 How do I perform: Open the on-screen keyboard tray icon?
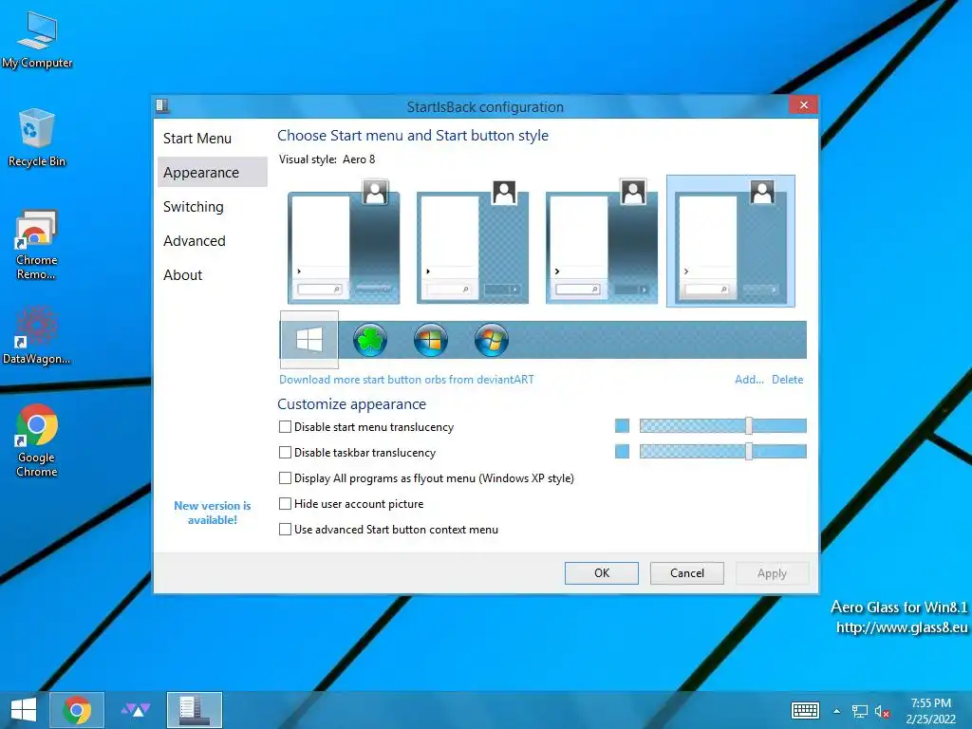click(805, 710)
